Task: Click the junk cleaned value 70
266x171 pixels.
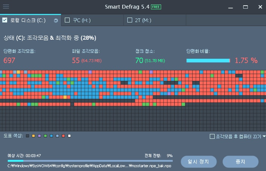Action: (x=139, y=61)
